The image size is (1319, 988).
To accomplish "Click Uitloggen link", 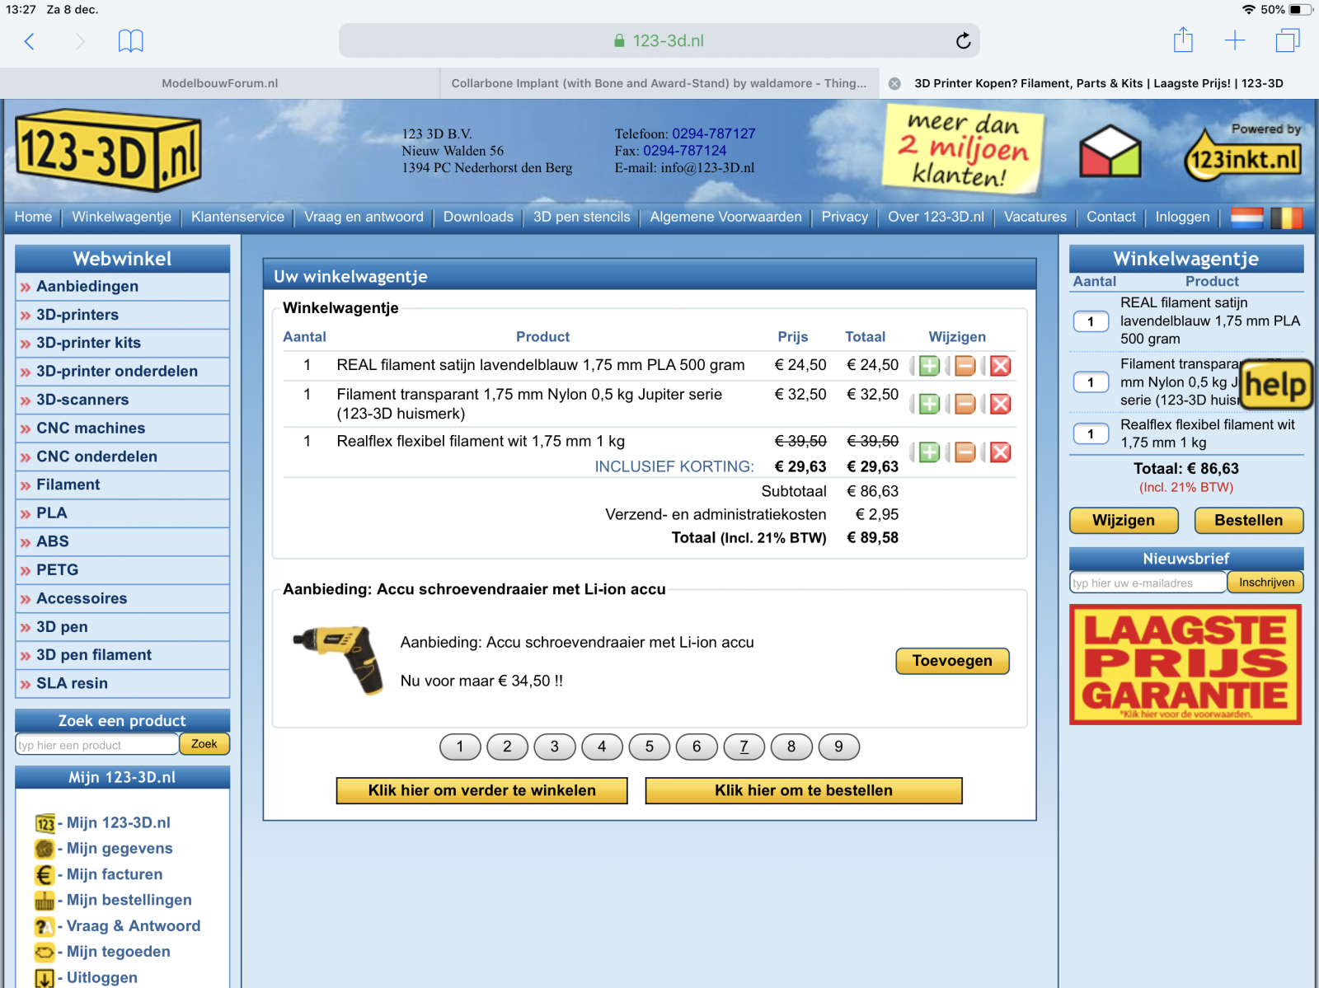I will click(102, 978).
